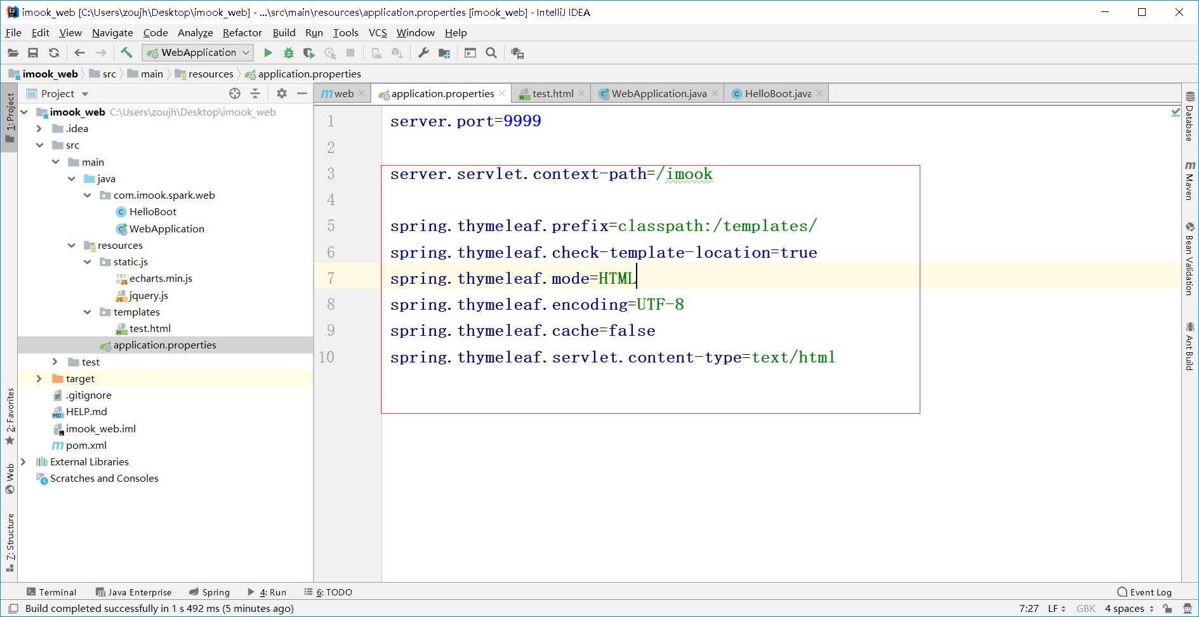Collapse all in Project panel
This screenshot has width=1199, height=617.
(255, 93)
